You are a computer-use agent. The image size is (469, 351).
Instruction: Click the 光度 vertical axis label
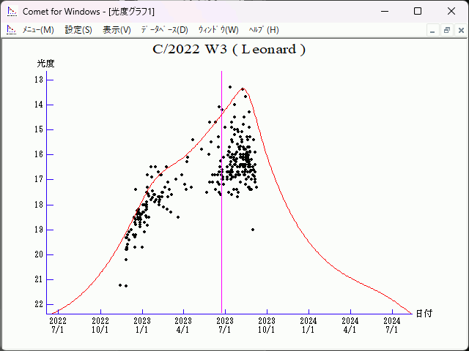coord(46,64)
